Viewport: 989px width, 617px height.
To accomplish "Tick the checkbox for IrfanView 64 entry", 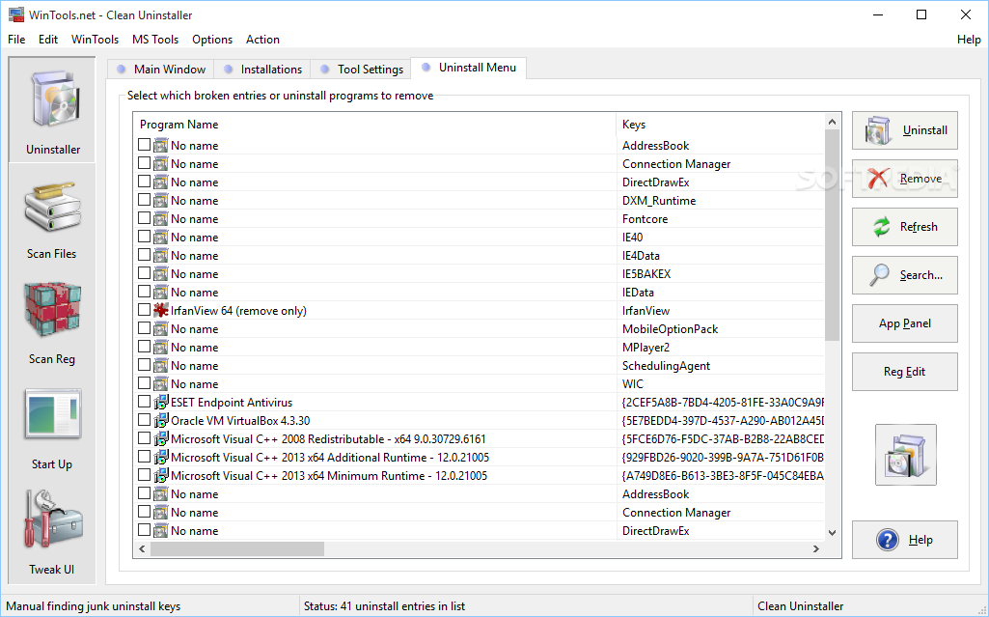I will click(x=145, y=310).
